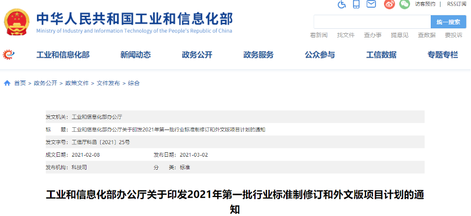Go to 综合 in breadcrumb
The width and height of the screenshot is (471, 216).
tap(134, 83)
